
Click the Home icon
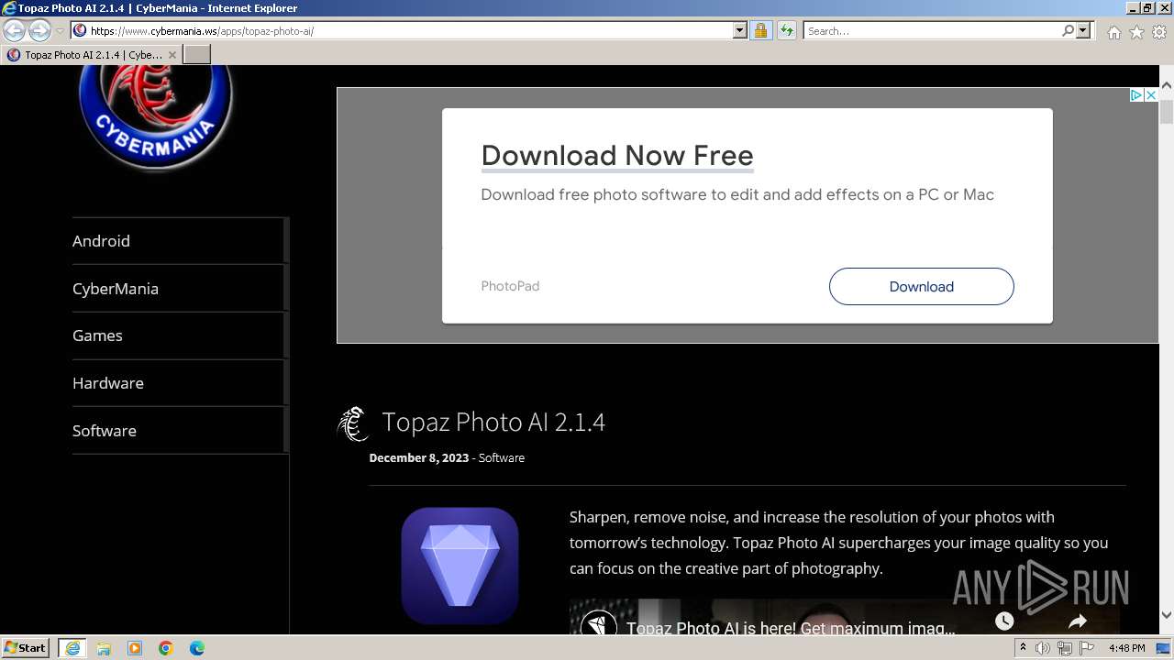click(x=1113, y=32)
